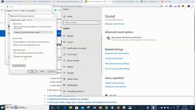Open Setting up a microphone link
This screenshot has height=110, width=195.
coord(115,86)
